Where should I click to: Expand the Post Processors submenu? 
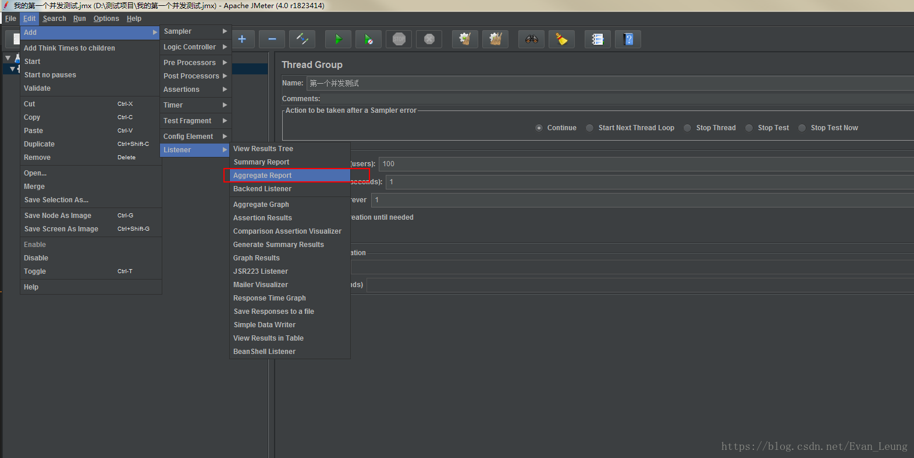195,76
